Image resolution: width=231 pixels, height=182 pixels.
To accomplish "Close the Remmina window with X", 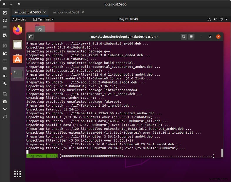I will (x=4, y=4).
